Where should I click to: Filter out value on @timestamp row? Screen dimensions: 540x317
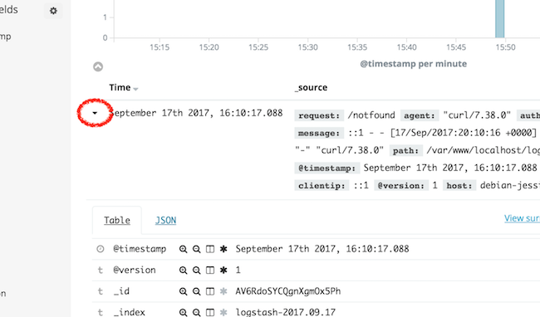tap(197, 249)
